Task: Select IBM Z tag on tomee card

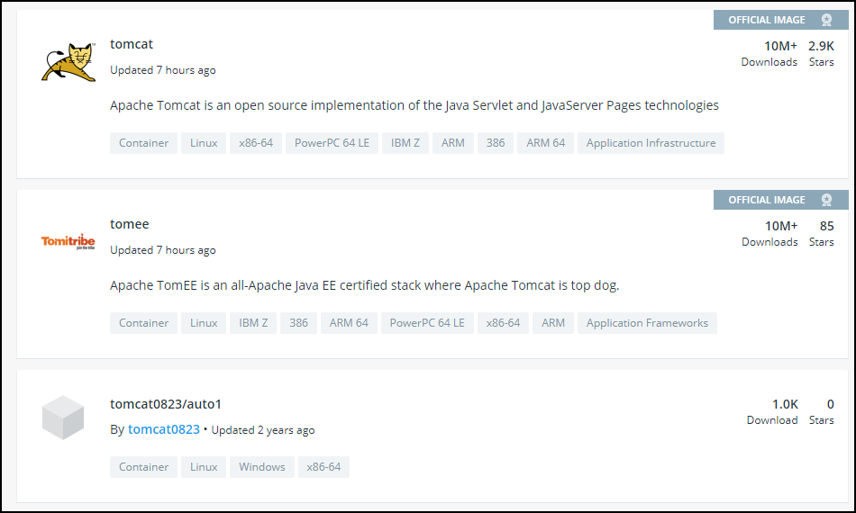Action: tap(253, 323)
